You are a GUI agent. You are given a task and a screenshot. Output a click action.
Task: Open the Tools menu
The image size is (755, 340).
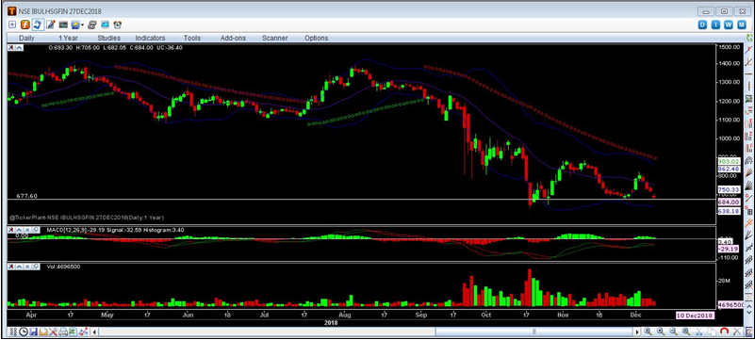point(192,38)
